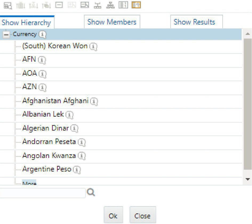Click the third greyed sort icon in toolbar
The width and height of the screenshot is (252, 224).
coord(46,5)
